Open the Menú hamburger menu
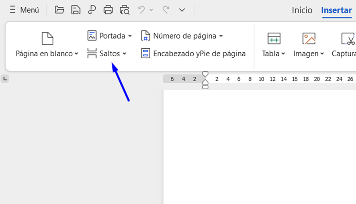Image resolution: width=356 pixels, height=204 pixels. (x=24, y=10)
